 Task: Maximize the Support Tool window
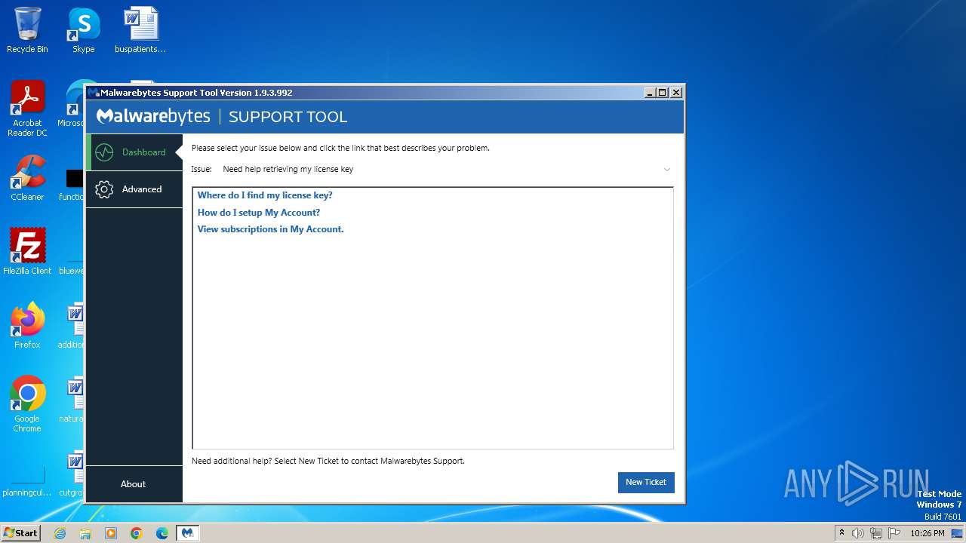tap(663, 93)
